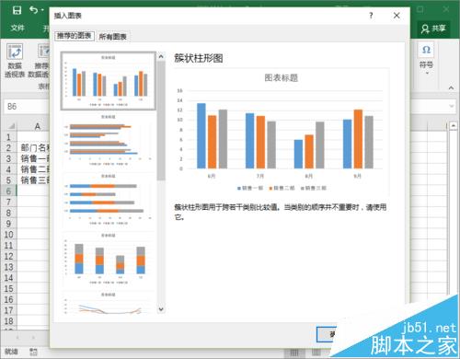
Task: Select the clustered column chart thumbnail
Action: click(x=109, y=81)
